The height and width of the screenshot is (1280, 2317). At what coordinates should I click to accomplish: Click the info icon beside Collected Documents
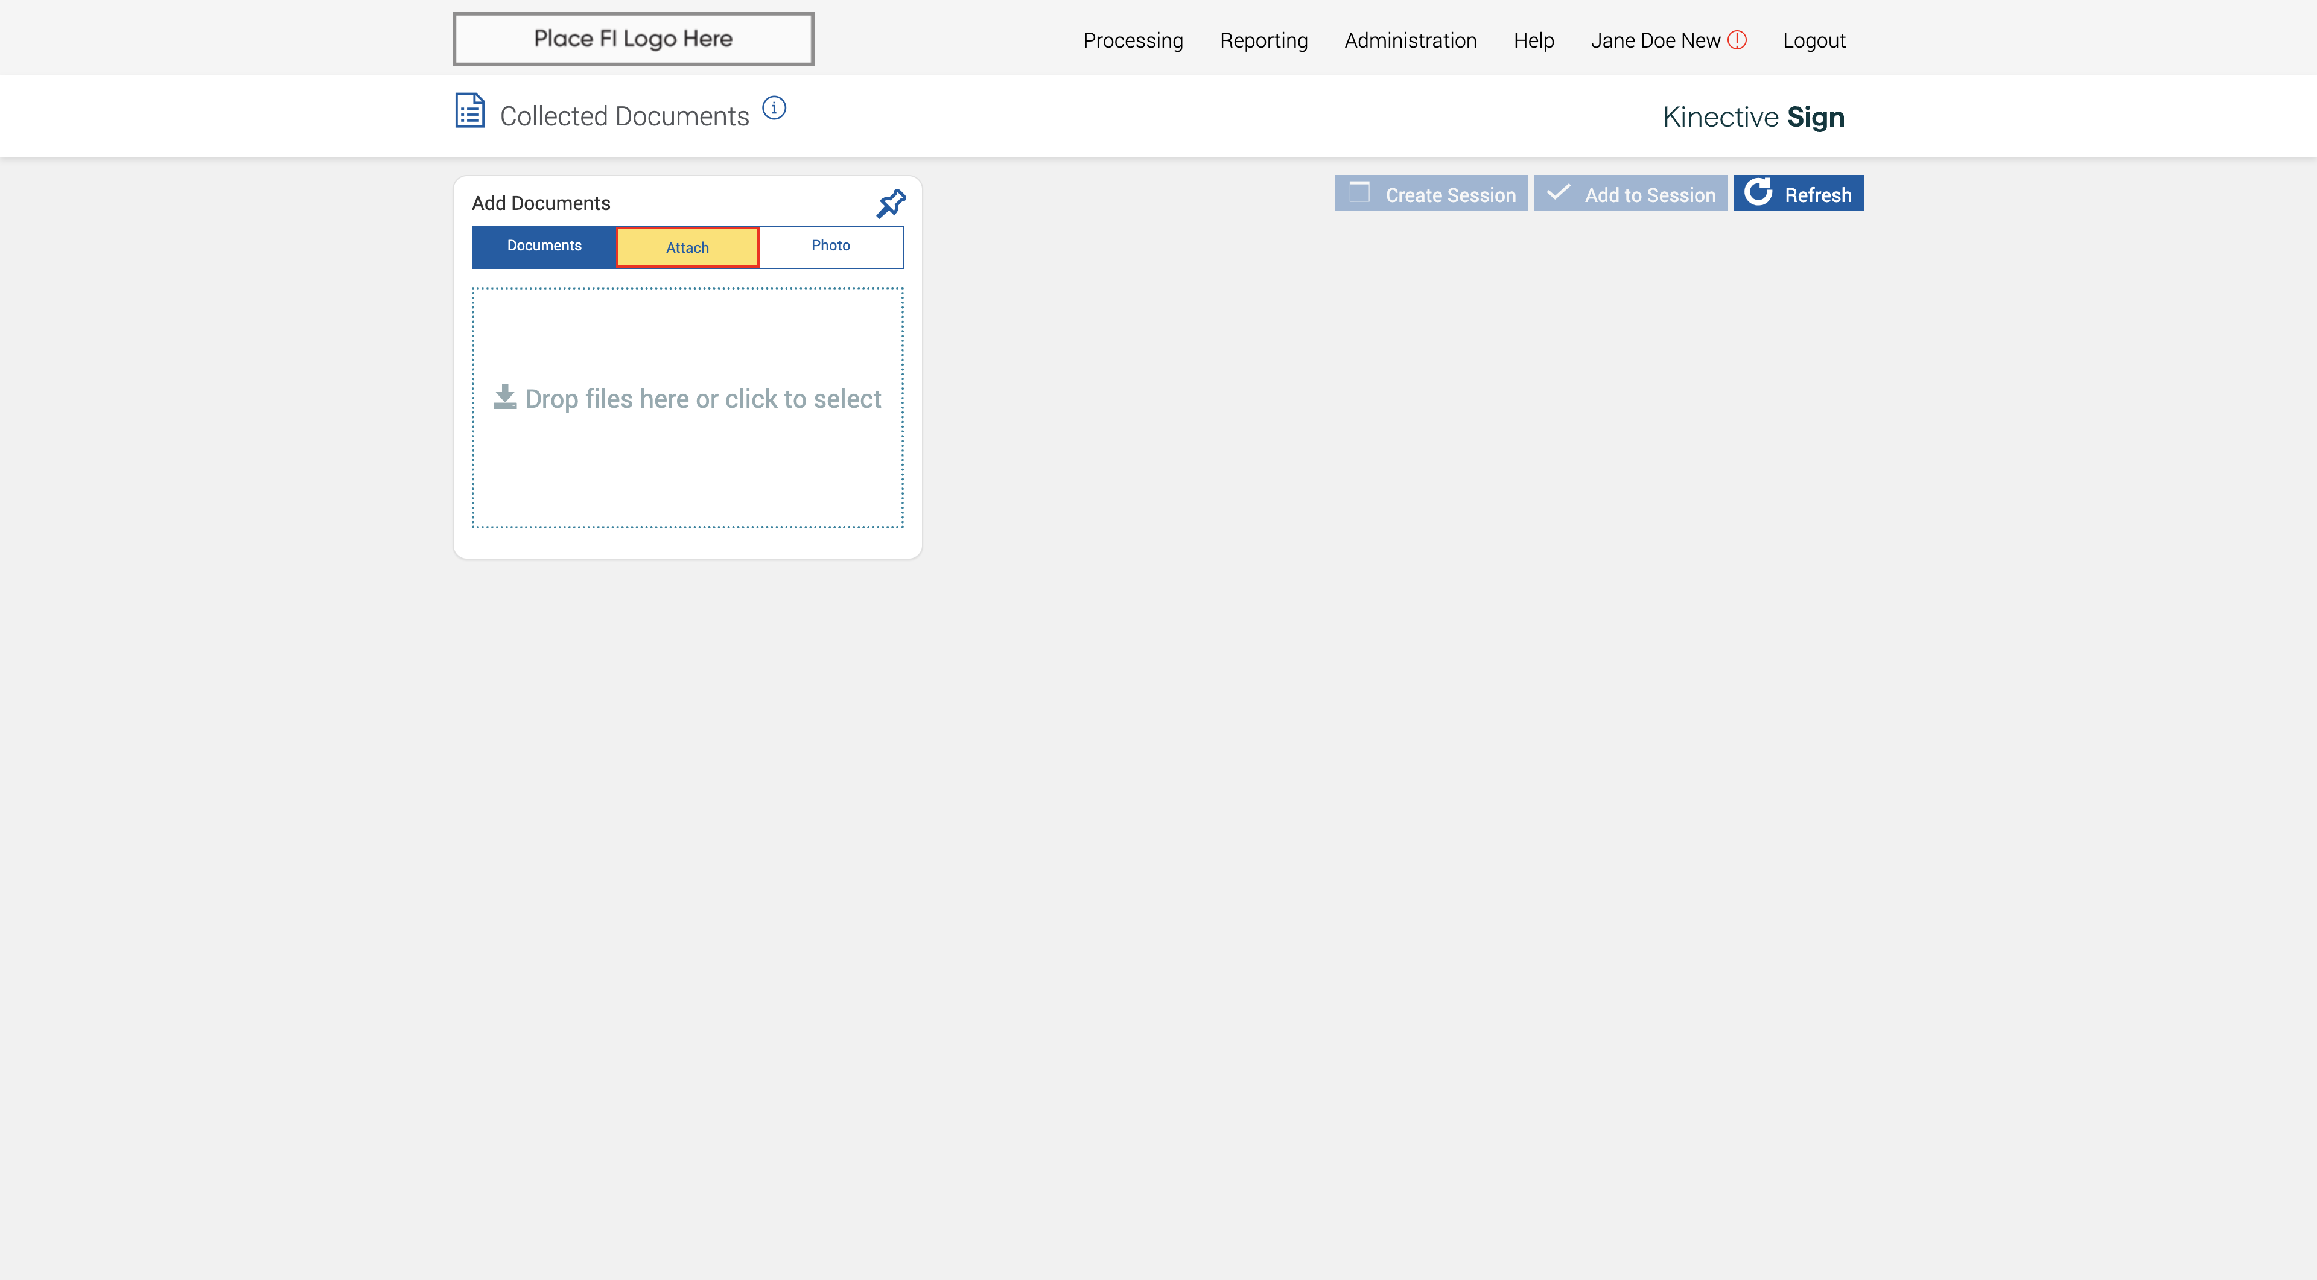coord(774,108)
